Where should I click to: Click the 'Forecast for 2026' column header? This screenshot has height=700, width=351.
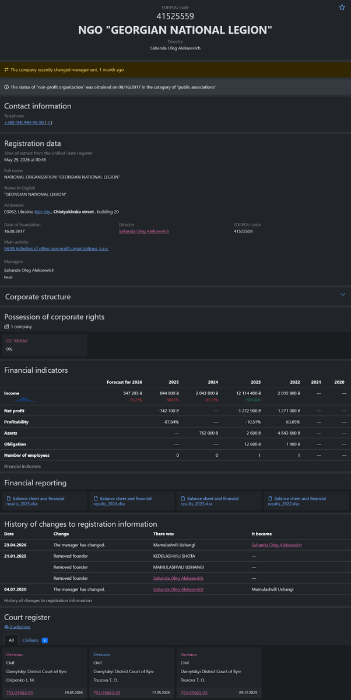124,382
